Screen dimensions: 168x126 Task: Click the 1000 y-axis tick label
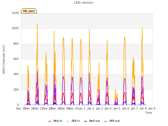pos(15,28)
